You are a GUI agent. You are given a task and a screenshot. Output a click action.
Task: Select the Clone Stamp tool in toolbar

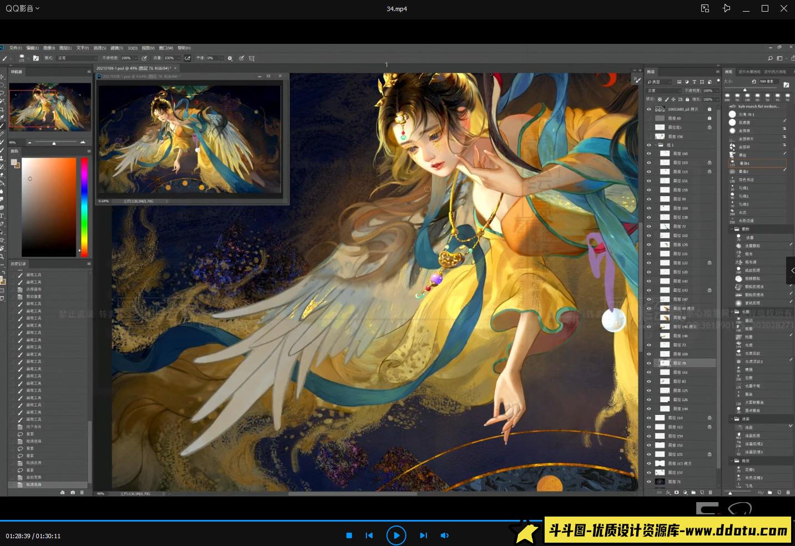point(3,158)
